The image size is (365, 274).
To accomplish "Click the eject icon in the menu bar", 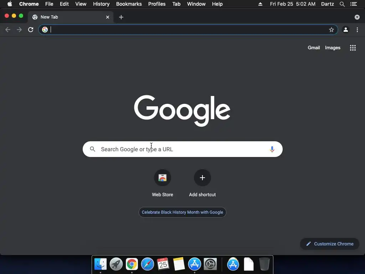I will tap(260, 4).
